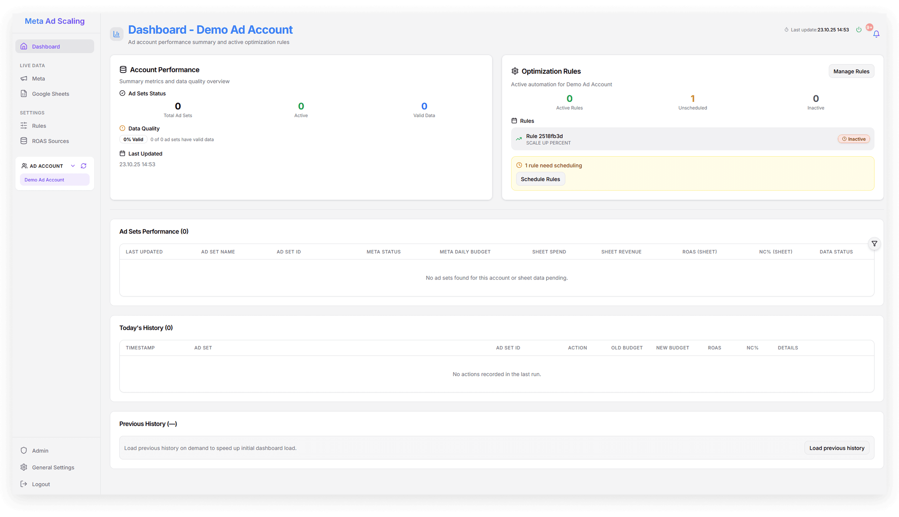Click Load previous history

pyautogui.click(x=837, y=448)
